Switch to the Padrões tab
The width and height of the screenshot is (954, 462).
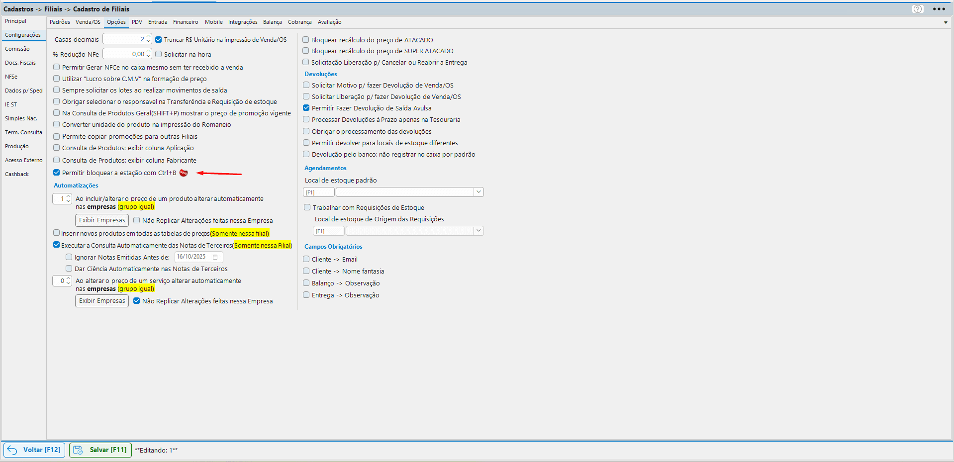pos(60,22)
